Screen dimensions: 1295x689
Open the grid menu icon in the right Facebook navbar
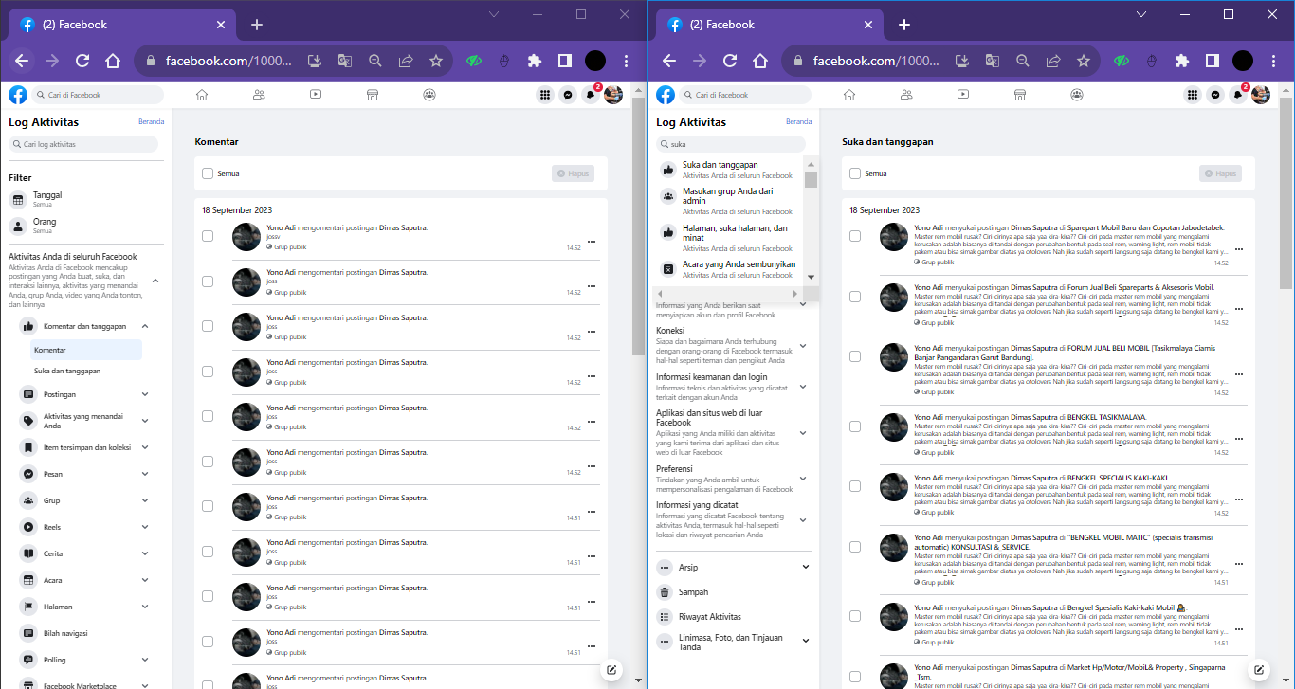[x=1193, y=95]
